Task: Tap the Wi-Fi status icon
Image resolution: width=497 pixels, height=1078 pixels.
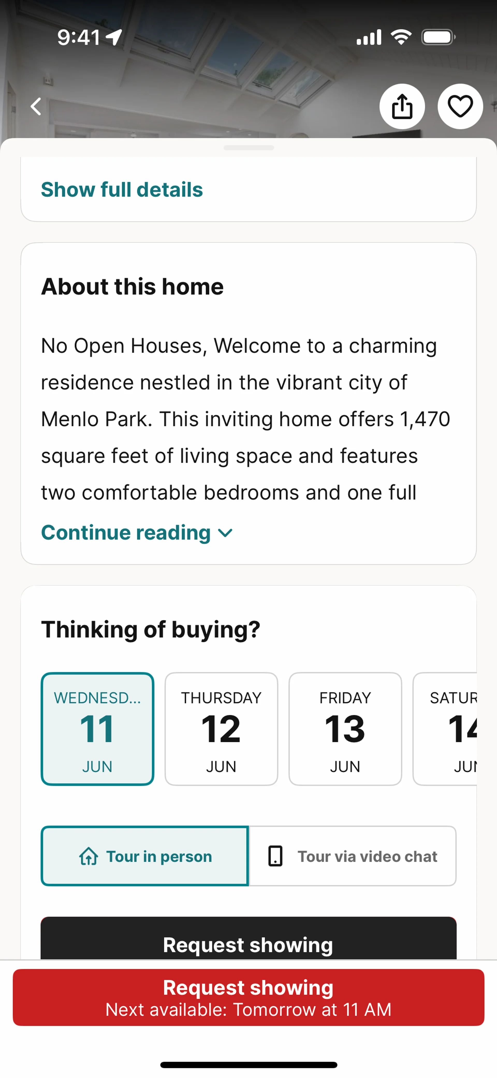Action: 401,37
